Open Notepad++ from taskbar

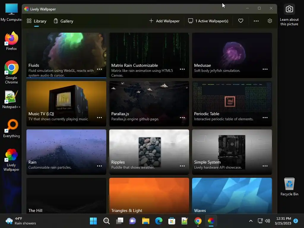pyautogui.click(x=185, y=221)
